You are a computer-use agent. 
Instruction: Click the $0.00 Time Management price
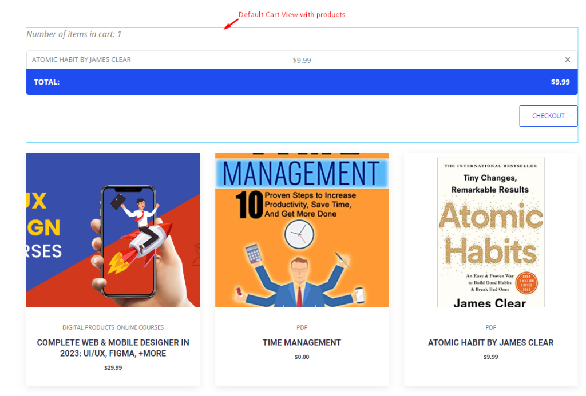point(302,357)
